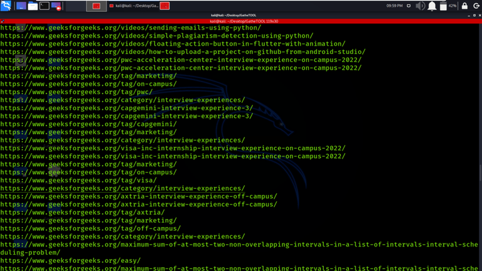482x271 pixels.
Task: Open the screen recorder panel launcher
Action: [x=56, y=6]
